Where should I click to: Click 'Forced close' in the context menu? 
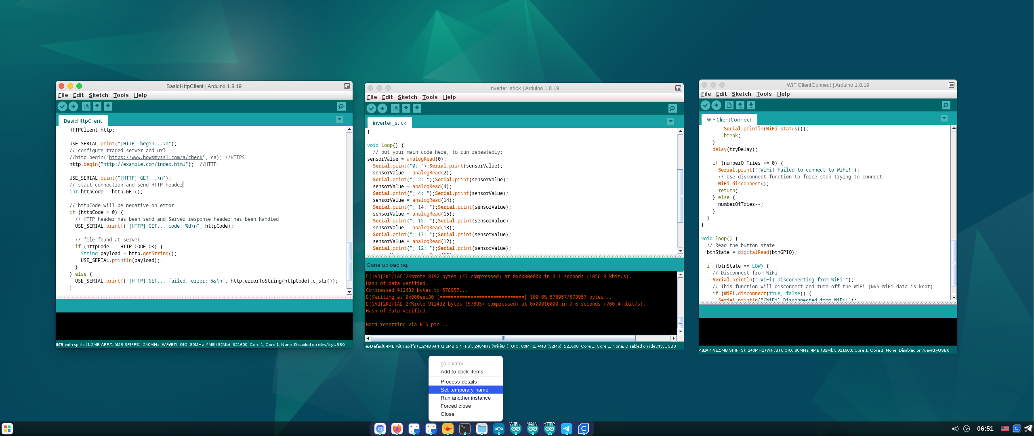click(456, 406)
